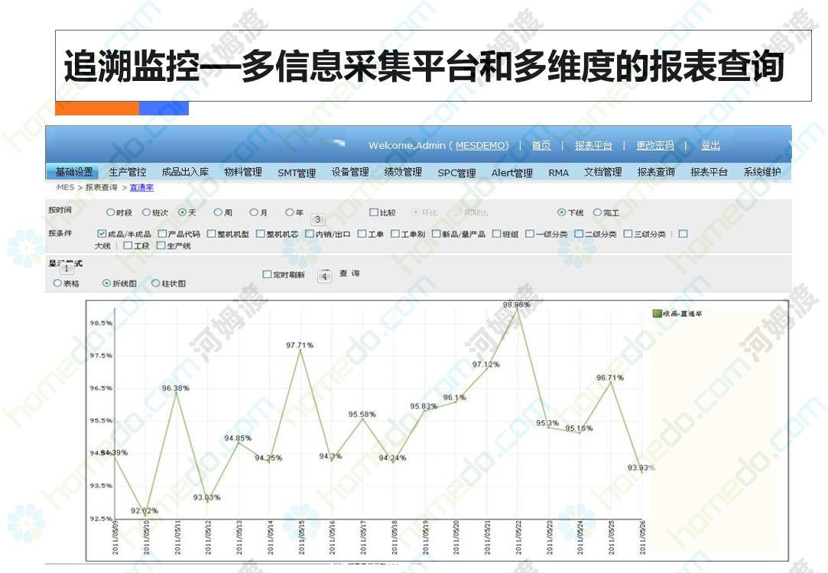Choose the 柱状图 display mode
Image resolution: width=828 pixels, height=573 pixels.
[x=156, y=283]
